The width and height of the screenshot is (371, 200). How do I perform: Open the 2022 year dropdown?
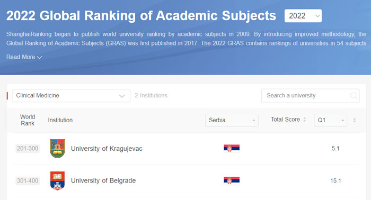point(303,16)
